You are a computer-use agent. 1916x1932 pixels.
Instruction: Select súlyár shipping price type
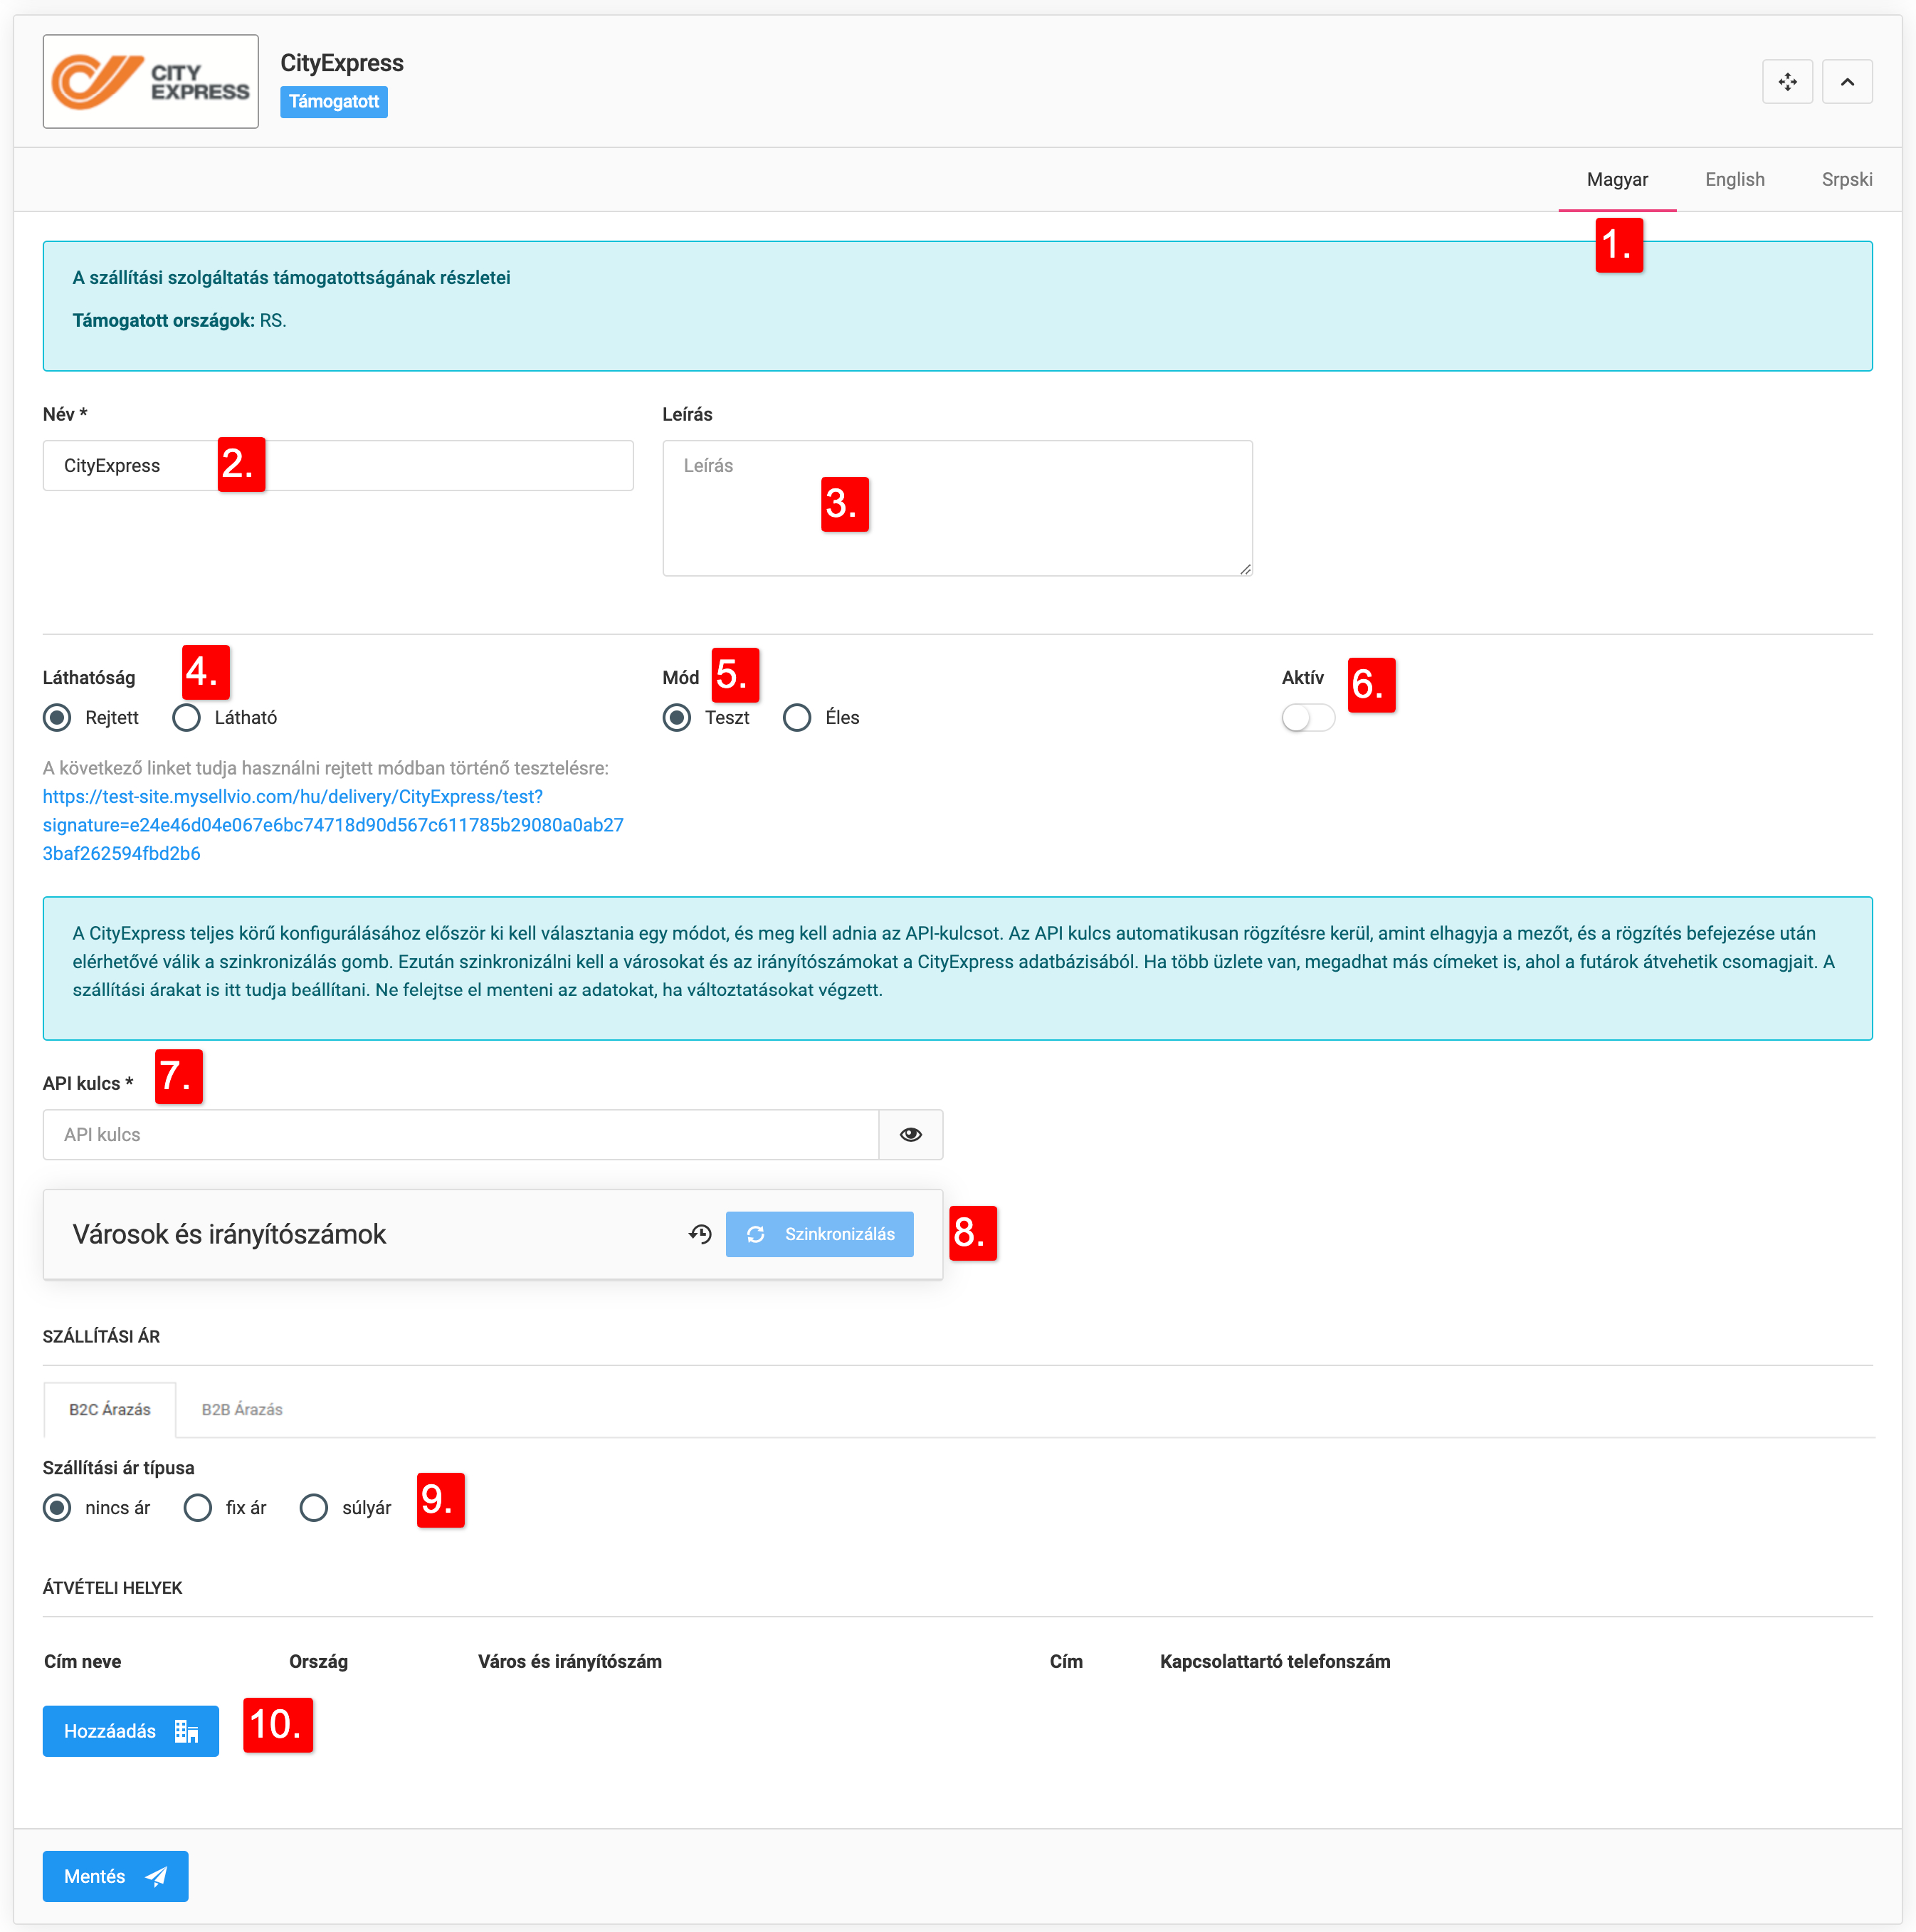313,1508
